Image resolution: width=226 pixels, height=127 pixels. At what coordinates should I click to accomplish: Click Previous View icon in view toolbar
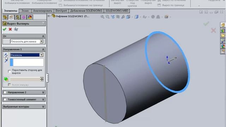[x=113, y=17]
